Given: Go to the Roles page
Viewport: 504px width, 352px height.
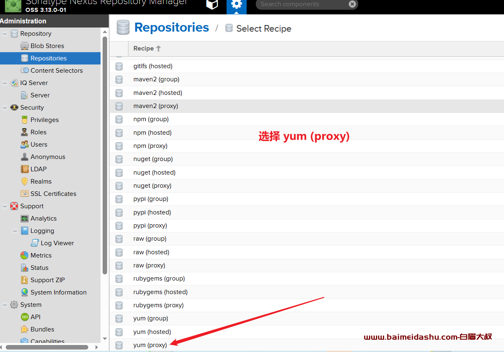Looking at the screenshot, I should click(38, 132).
